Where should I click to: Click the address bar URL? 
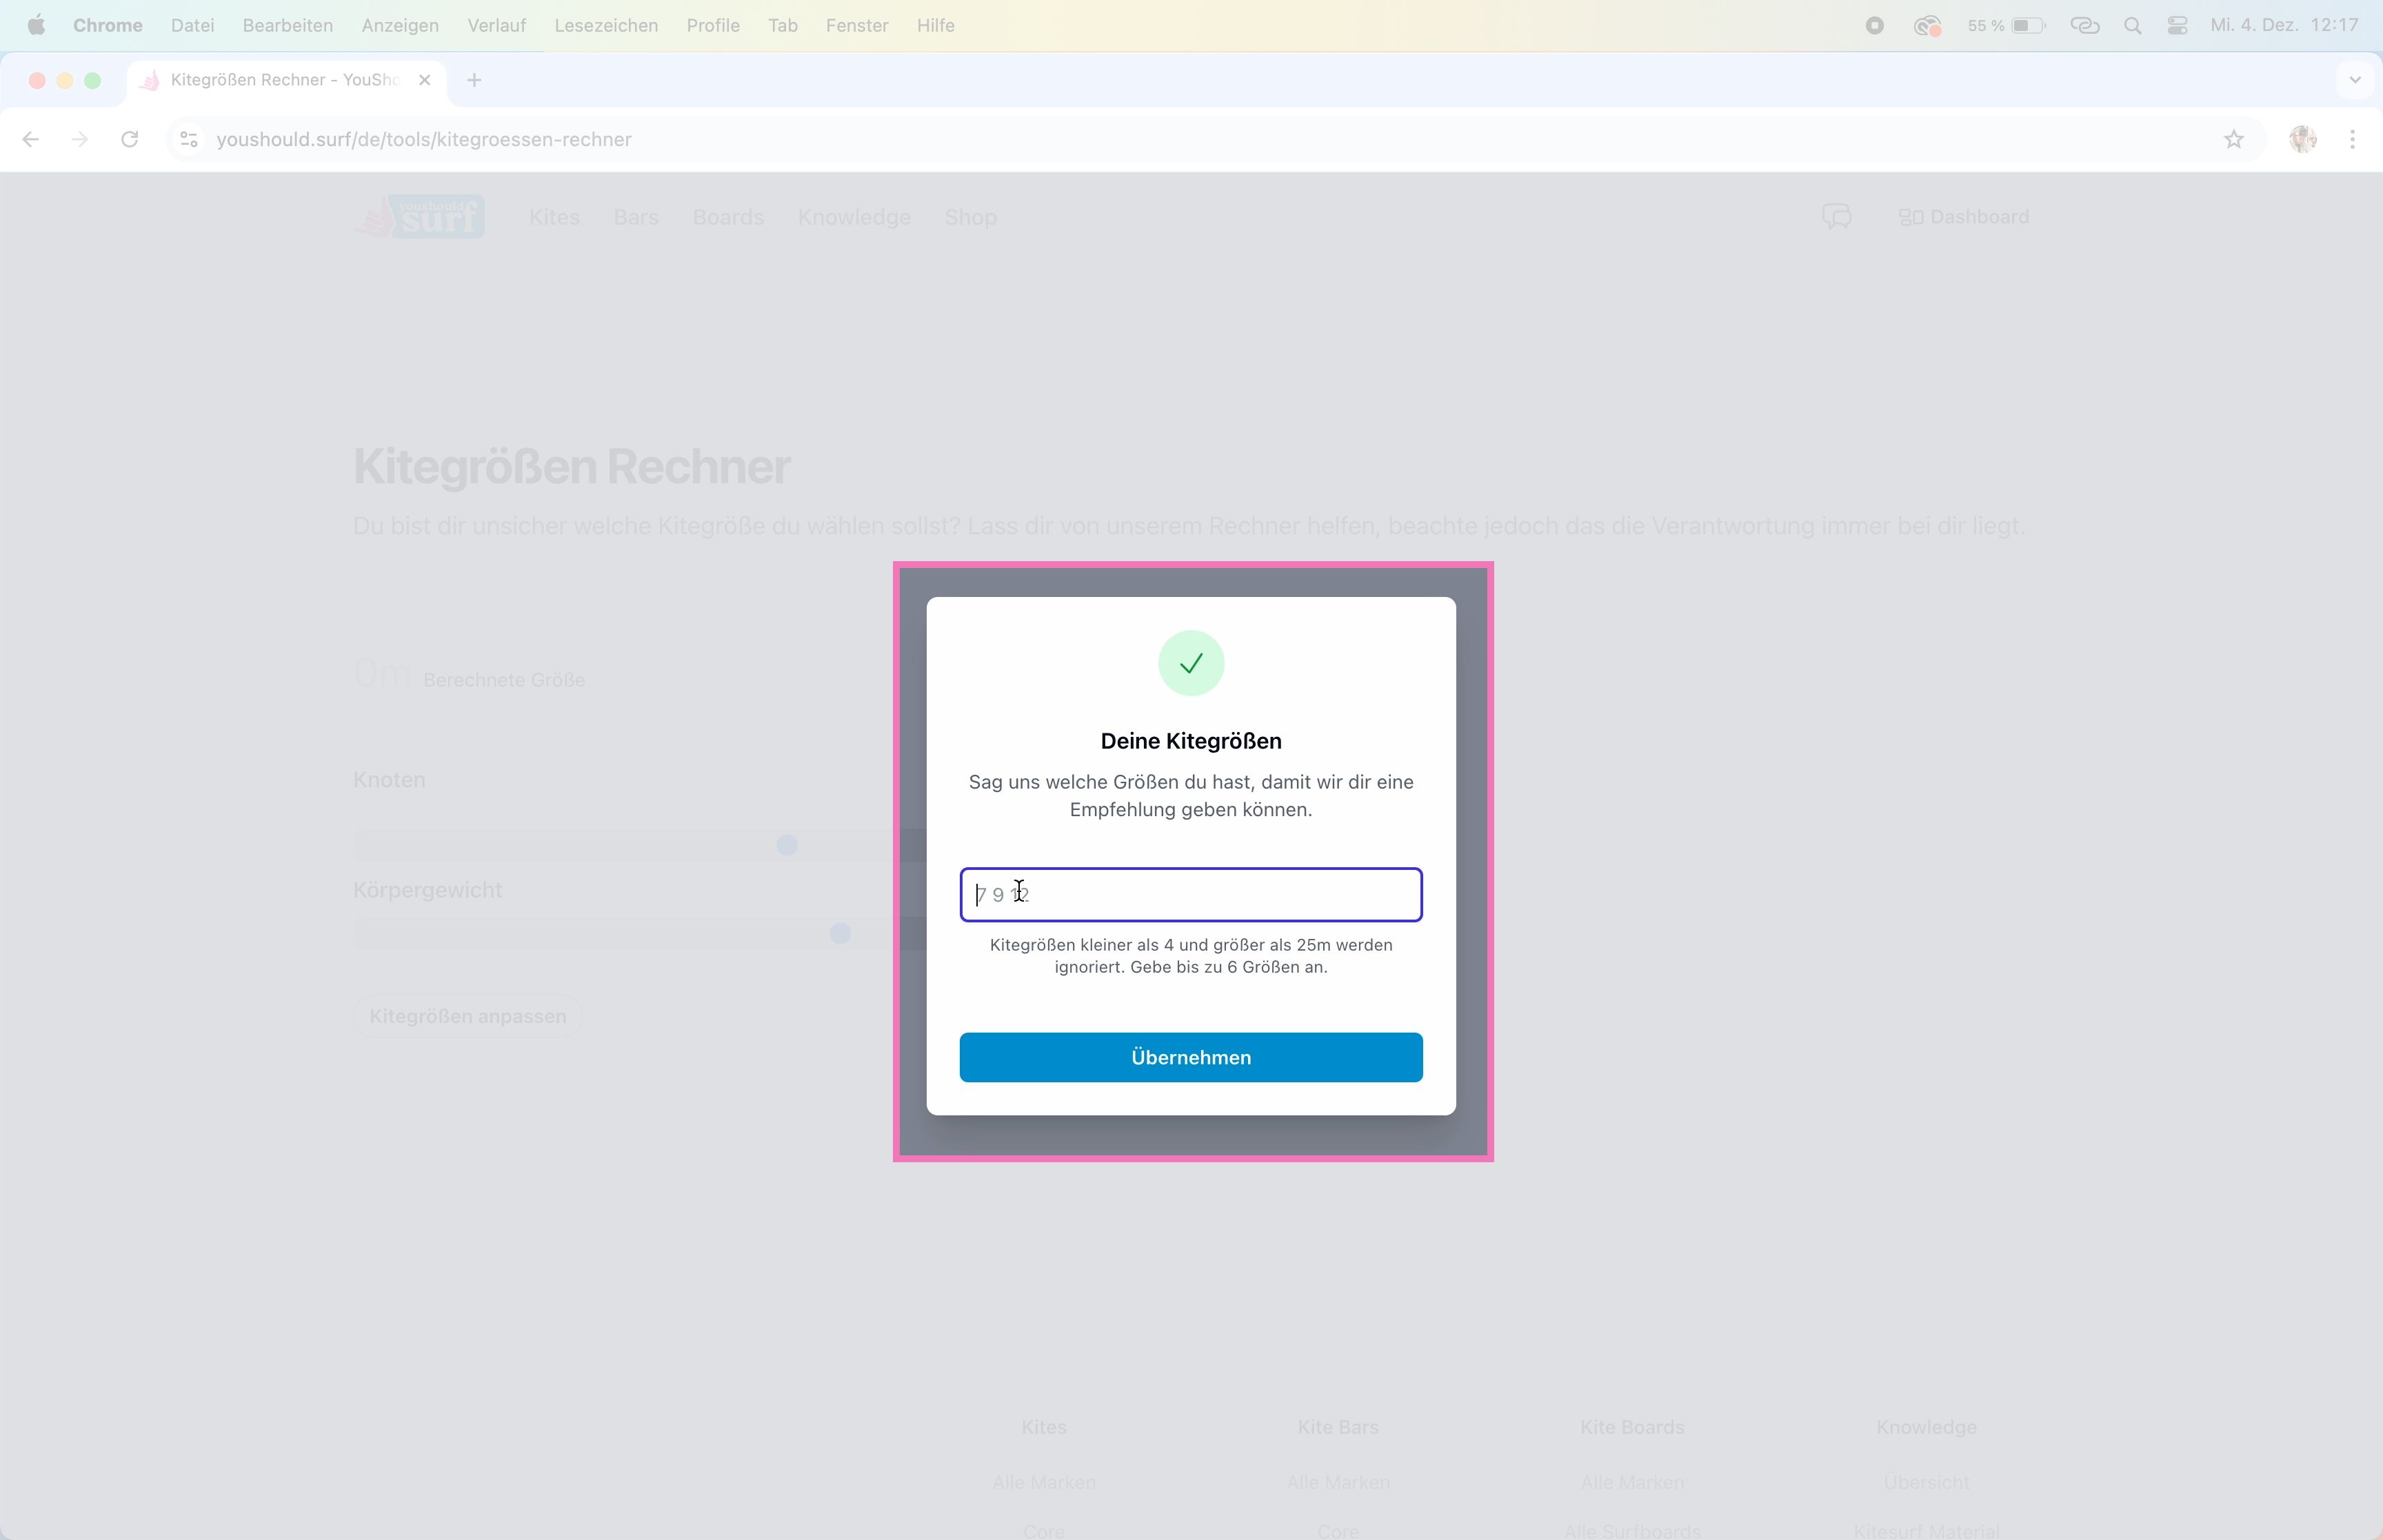tap(424, 139)
